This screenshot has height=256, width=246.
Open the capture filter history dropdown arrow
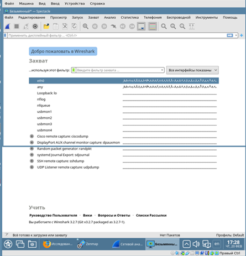tap(162, 70)
